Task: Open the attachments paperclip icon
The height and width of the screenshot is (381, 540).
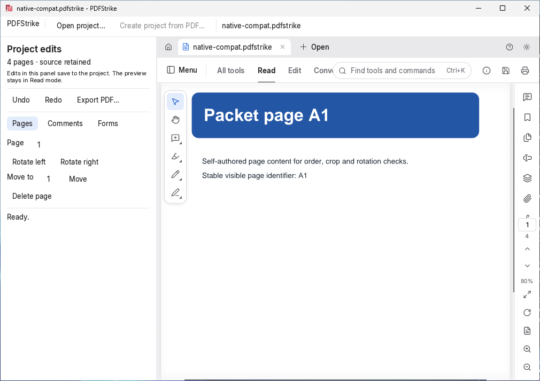Action: click(527, 199)
